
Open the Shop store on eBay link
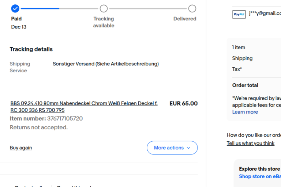click(x=260, y=176)
